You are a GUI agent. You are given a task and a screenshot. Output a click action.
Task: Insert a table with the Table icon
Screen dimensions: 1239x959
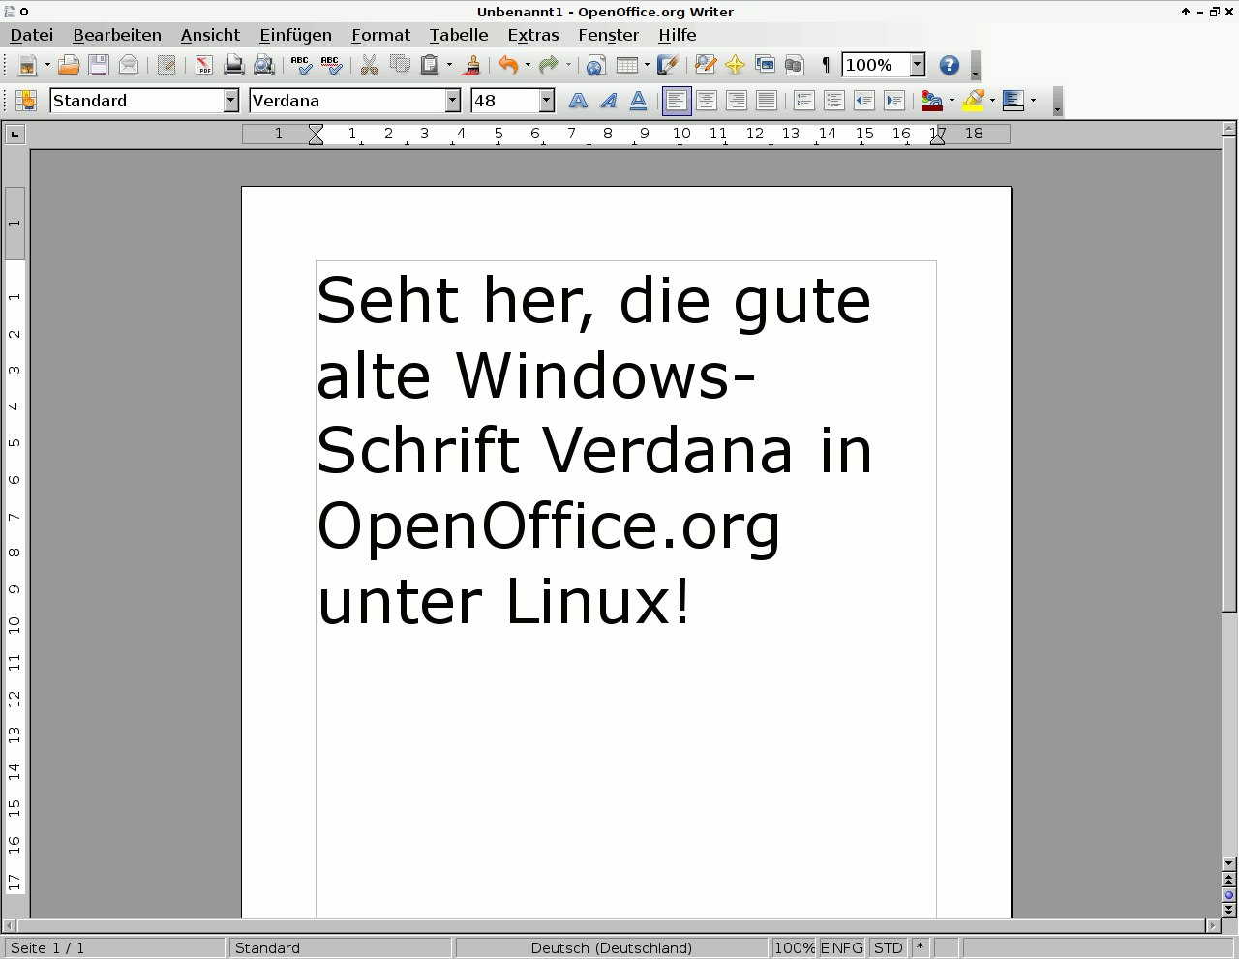[627, 65]
